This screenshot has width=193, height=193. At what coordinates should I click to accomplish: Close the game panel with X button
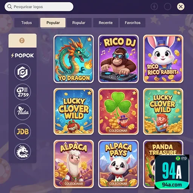click(181, 6)
